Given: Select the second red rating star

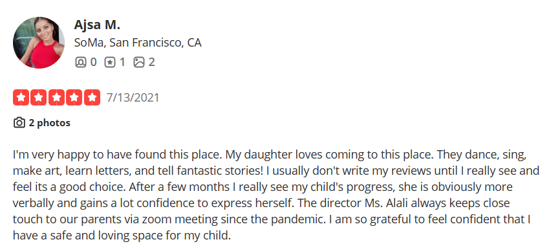Looking at the screenshot, I should tap(39, 97).
